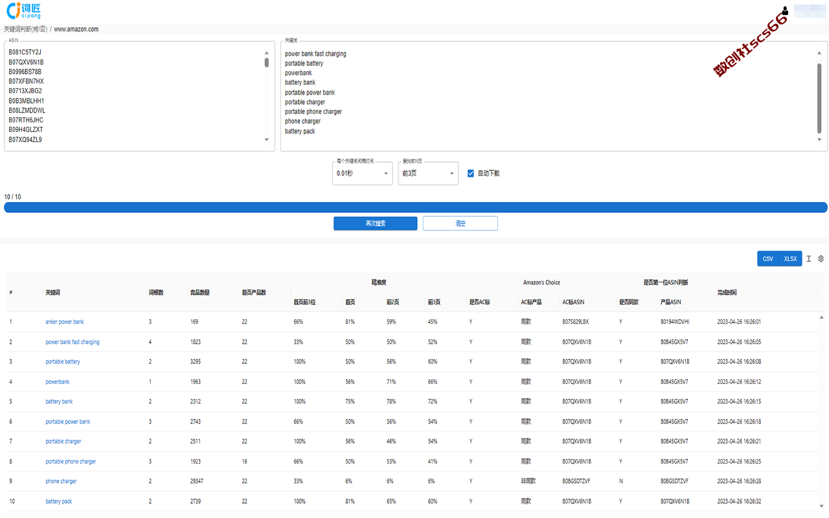Click the AC标产品 column header
The width and height of the screenshot is (829, 518).
pyautogui.click(x=532, y=302)
